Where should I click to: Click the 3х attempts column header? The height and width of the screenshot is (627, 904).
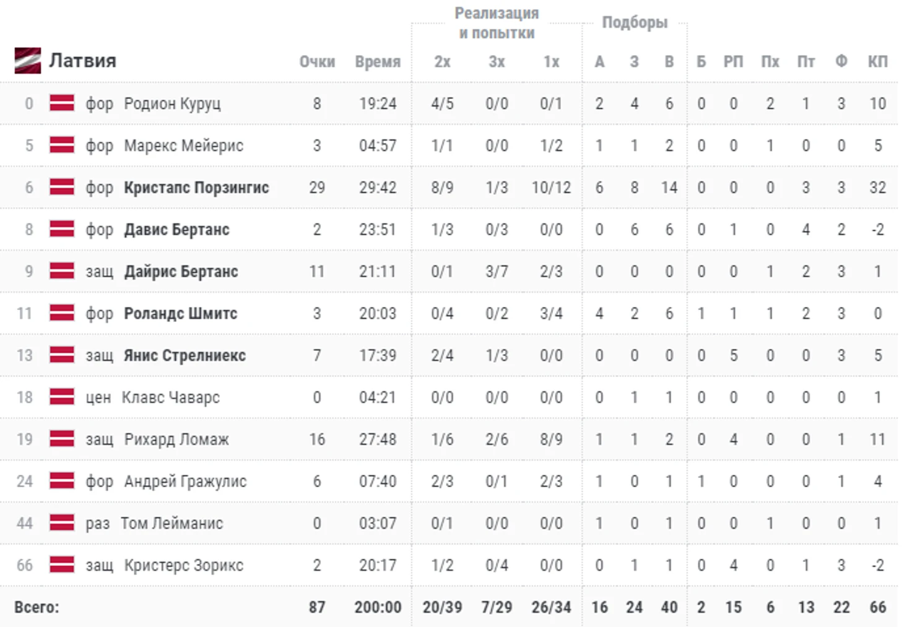497,62
